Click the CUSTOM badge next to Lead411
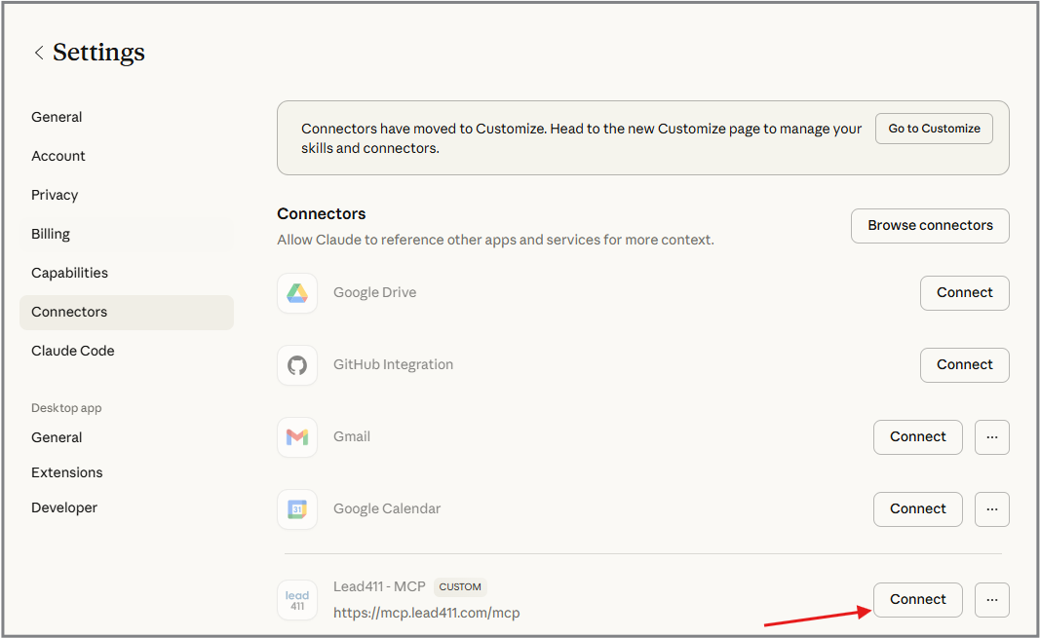This screenshot has width=1040, height=638. pyautogui.click(x=460, y=587)
